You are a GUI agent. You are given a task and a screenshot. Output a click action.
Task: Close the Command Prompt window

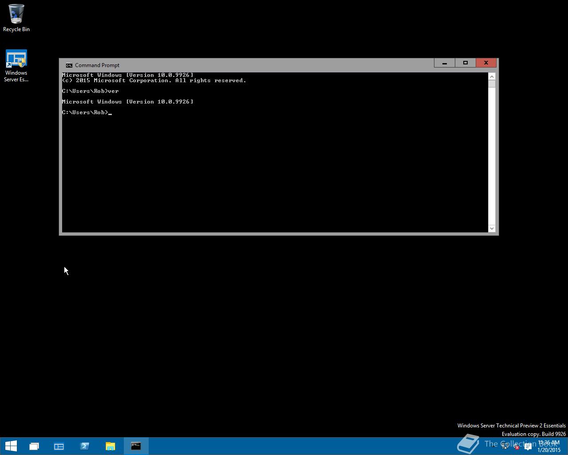click(x=486, y=63)
